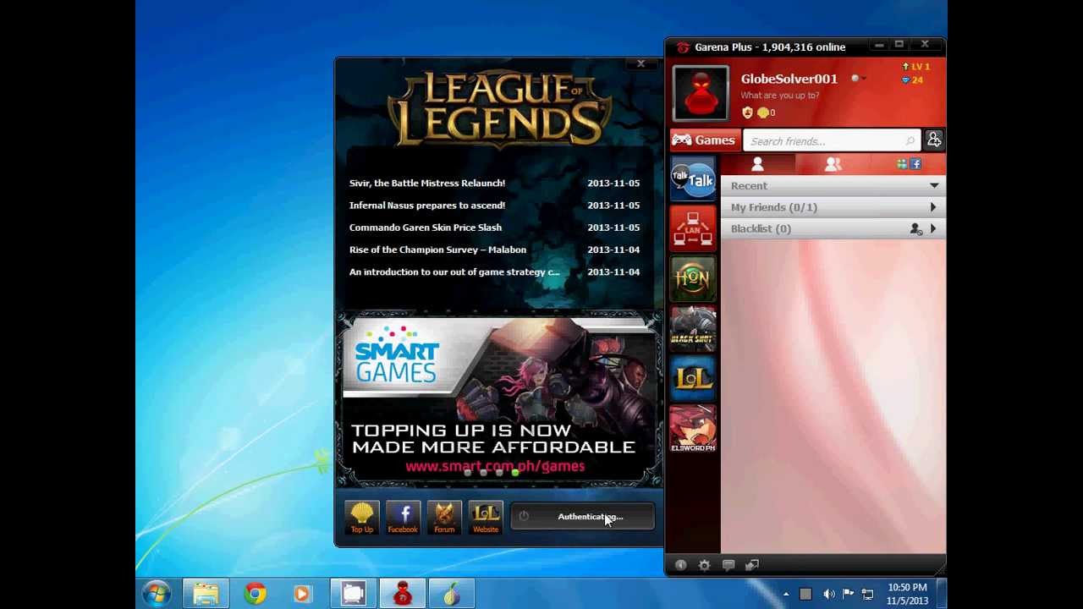Click the Add Friend icon beside search box
The width and height of the screenshot is (1083, 609).
934,140
